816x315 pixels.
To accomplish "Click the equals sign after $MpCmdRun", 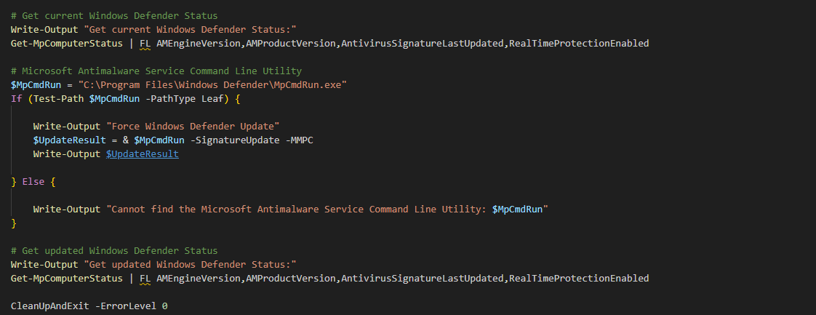I will [70, 84].
